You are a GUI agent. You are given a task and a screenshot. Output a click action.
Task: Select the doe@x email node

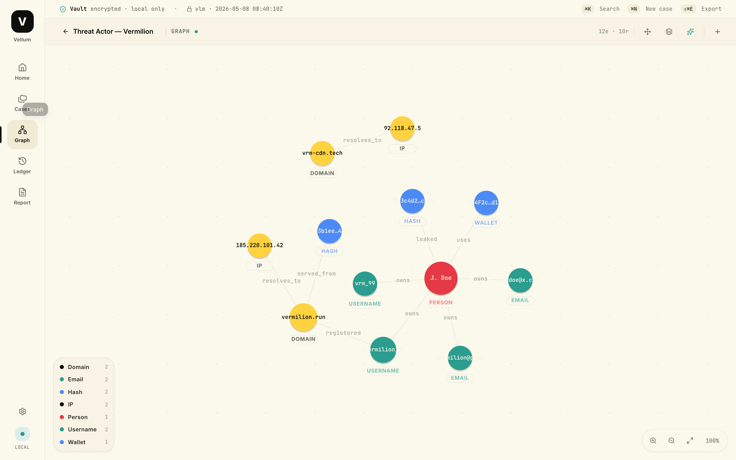520,280
